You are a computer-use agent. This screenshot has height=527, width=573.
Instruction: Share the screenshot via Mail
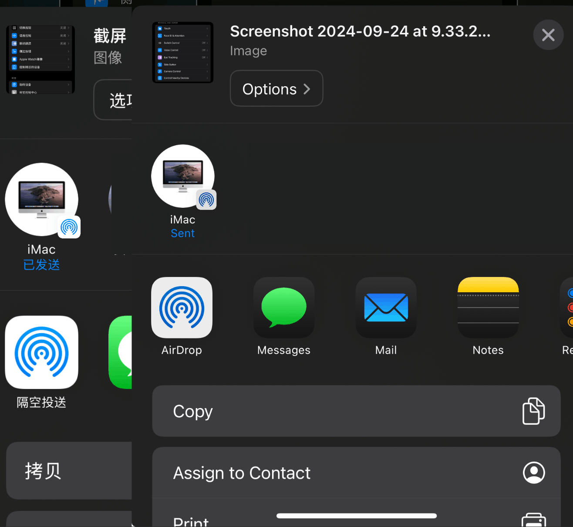coord(385,307)
